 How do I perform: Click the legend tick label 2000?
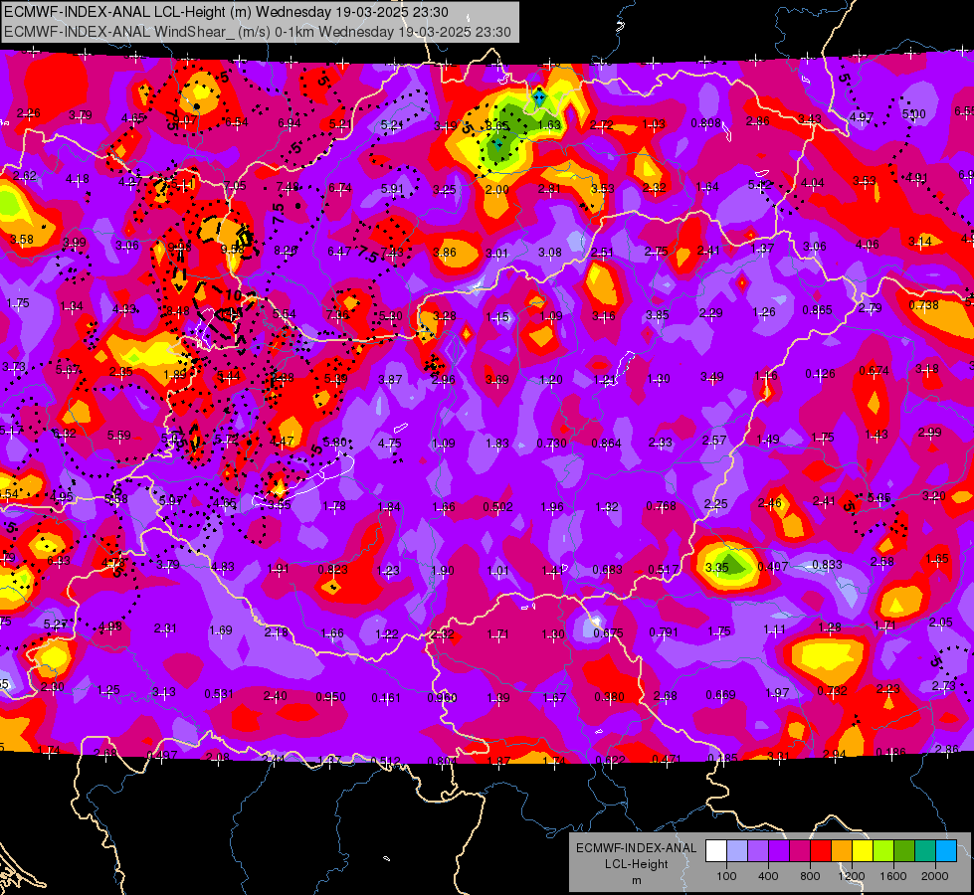(935, 876)
